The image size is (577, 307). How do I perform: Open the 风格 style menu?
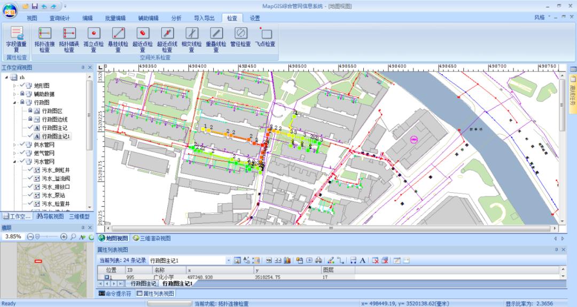pyautogui.click(x=540, y=17)
